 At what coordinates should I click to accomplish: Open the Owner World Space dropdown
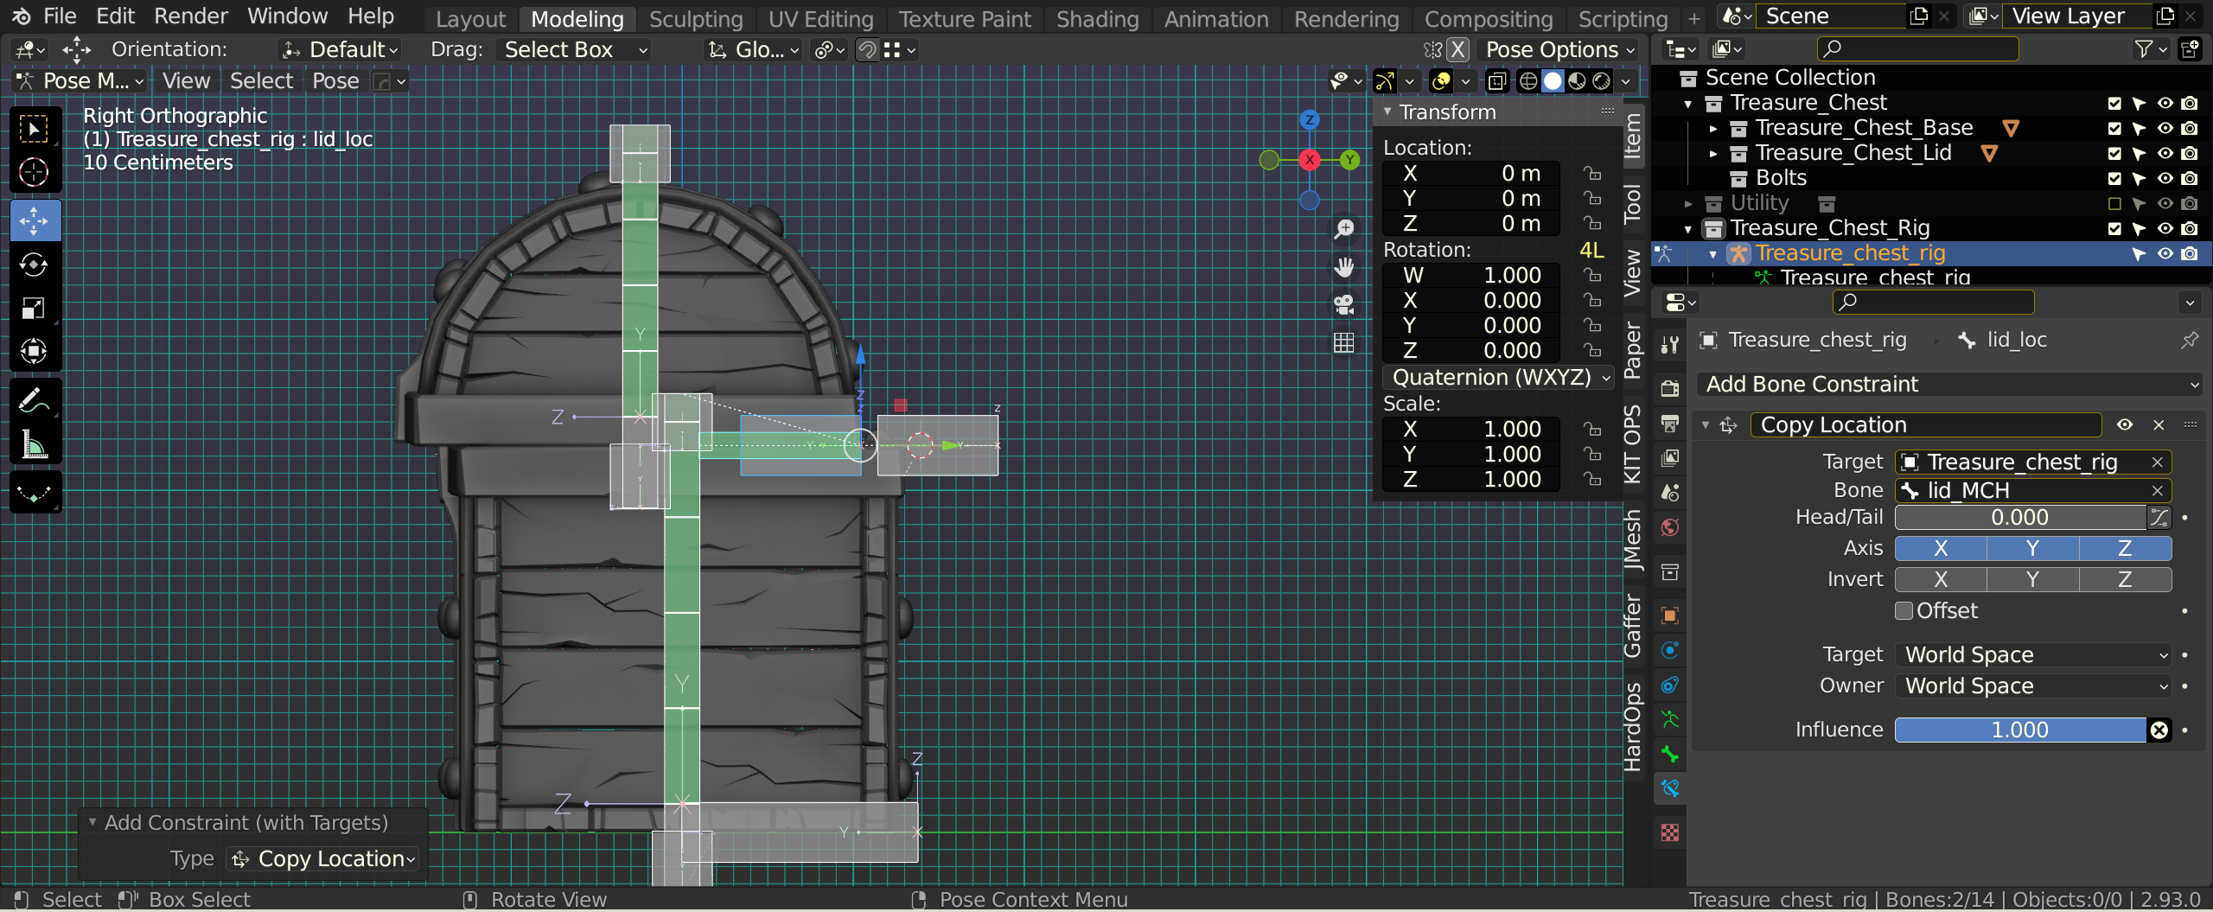(2033, 686)
